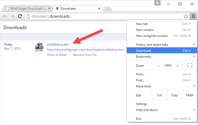Click the Cut button in Edit row
Image resolution: width=198 pixels, height=125 pixels.
[159, 95]
